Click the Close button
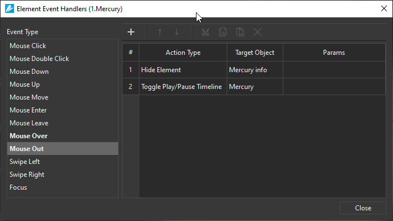This screenshot has height=221, width=393. point(363,208)
